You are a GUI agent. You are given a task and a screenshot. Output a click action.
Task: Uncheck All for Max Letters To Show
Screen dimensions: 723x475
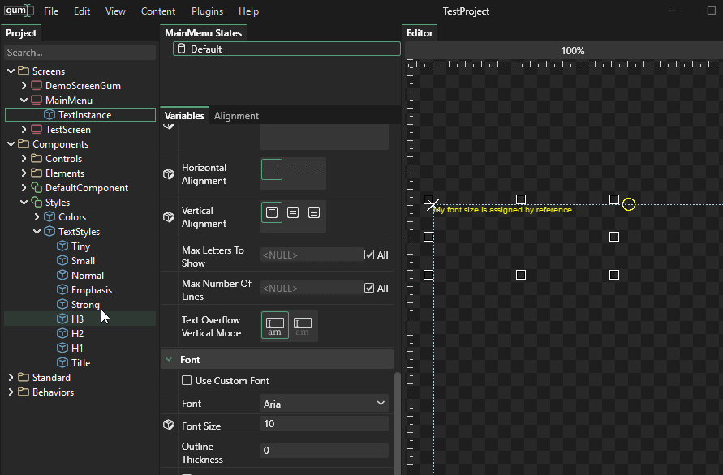coord(370,255)
